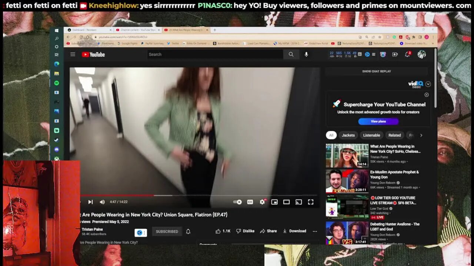Open Debating Hunter Avallone video title
474x266 pixels.
(395, 226)
